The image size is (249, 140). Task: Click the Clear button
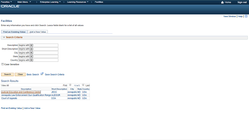pos(20,74)
